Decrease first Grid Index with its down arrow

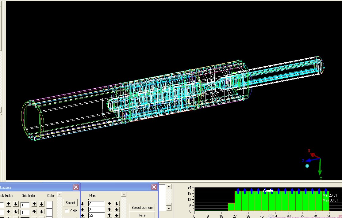tap(41, 204)
